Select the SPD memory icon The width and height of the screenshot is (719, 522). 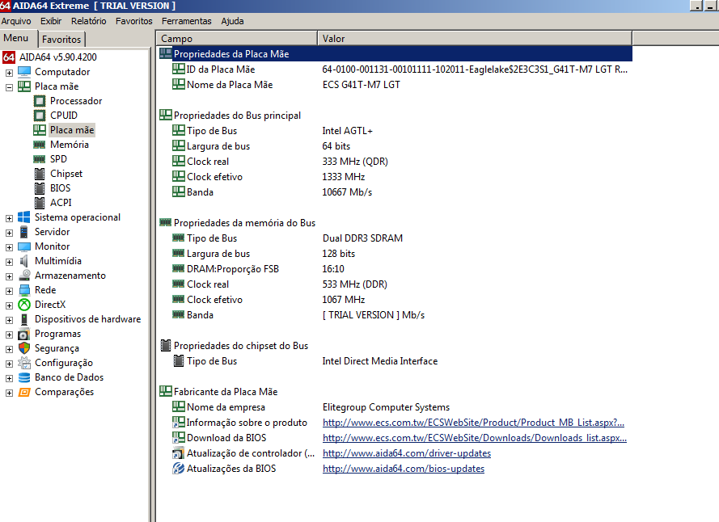point(40,159)
